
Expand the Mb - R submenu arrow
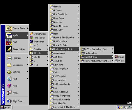coord(47,57)
